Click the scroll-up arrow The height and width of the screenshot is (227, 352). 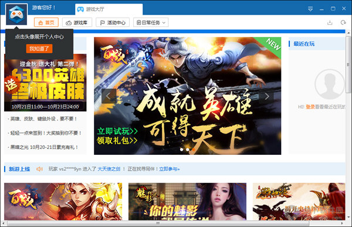point(348,33)
